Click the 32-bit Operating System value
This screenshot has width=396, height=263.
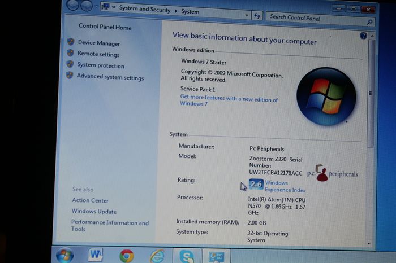click(268, 236)
